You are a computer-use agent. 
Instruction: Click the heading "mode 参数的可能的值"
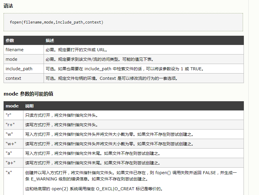(28, 94)
